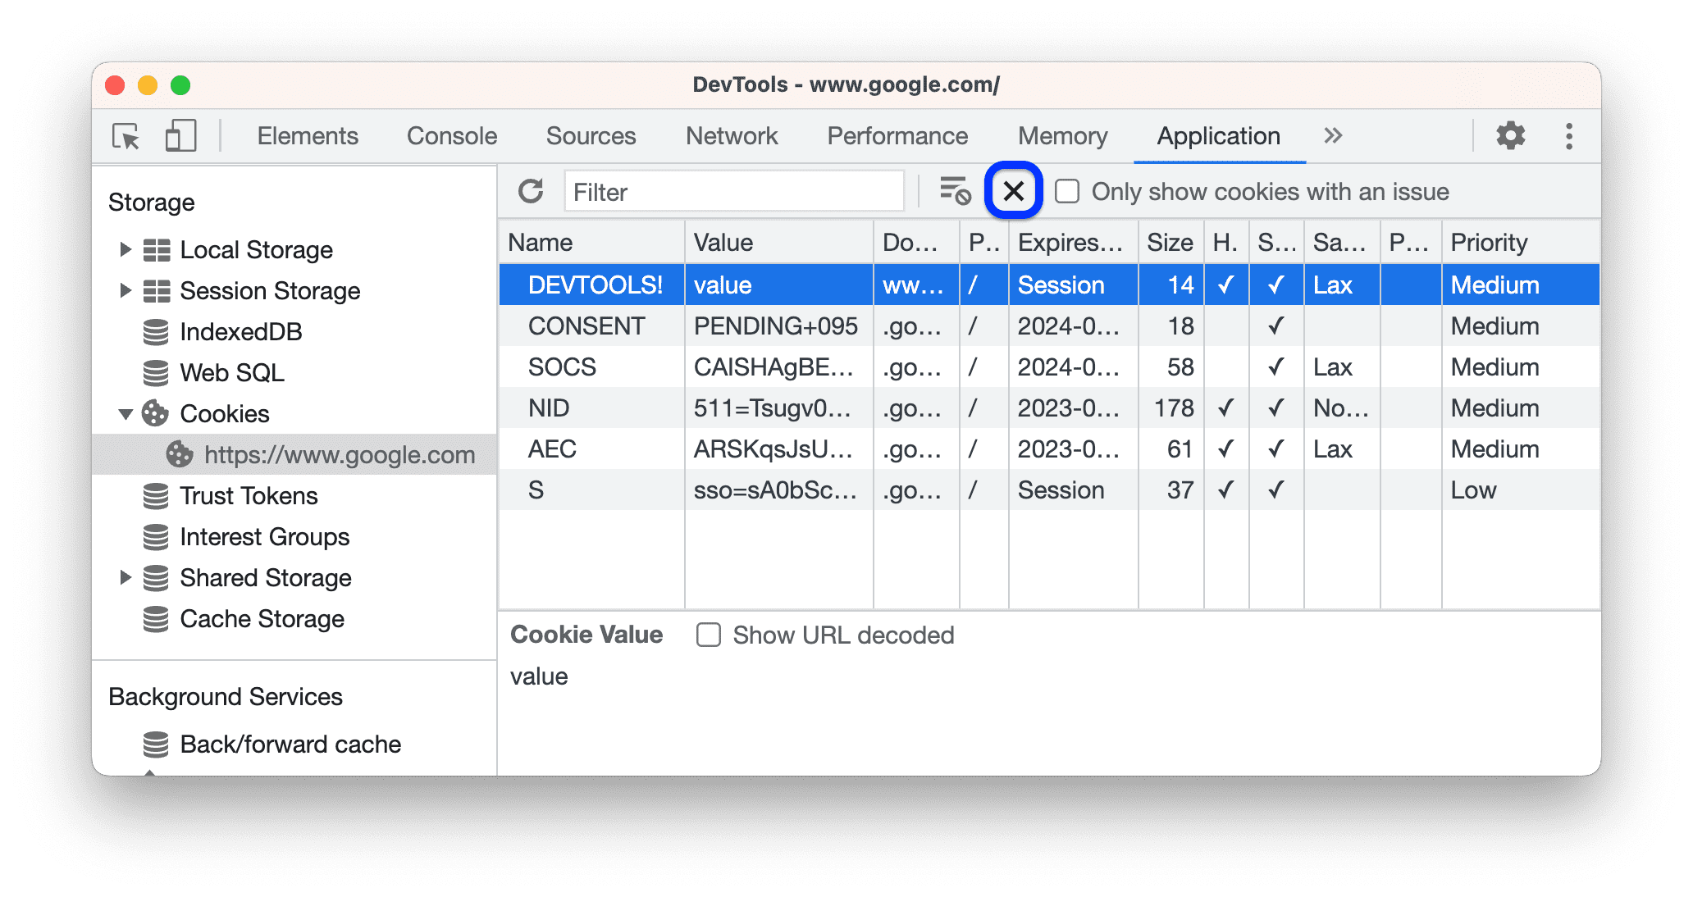Open the IndexedDB storage section

click(x=223, y=331)
